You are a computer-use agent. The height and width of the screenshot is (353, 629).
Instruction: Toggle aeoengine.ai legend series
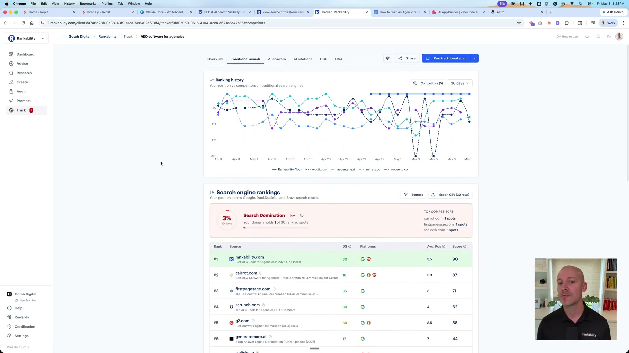[343, 169]
